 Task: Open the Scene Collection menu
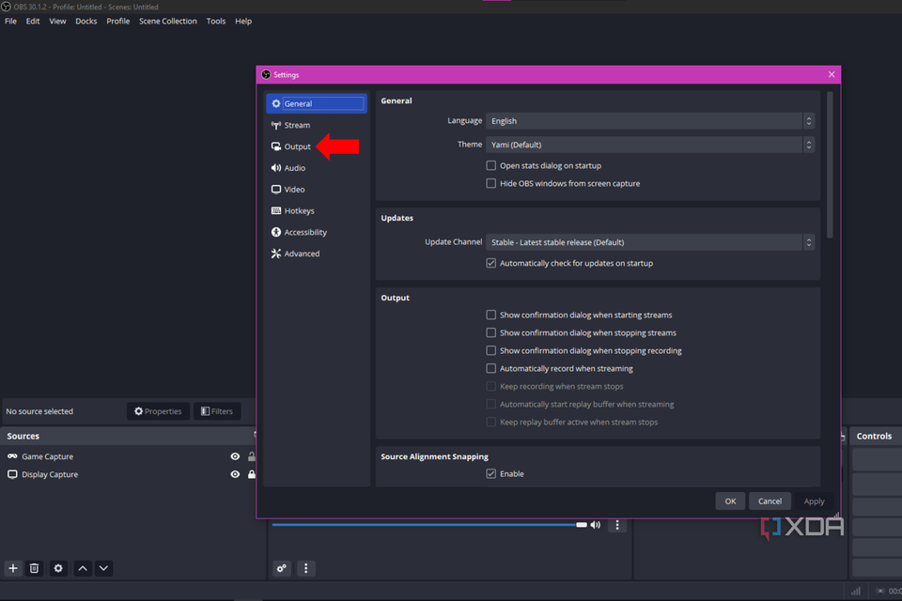168,21
